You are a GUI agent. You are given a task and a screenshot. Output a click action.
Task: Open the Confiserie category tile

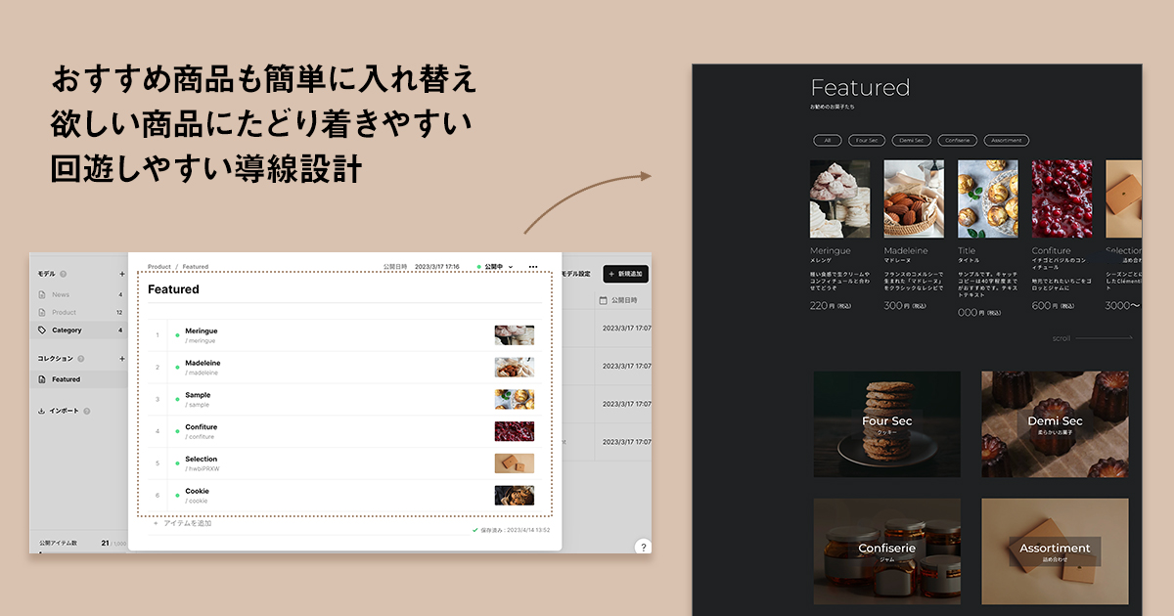pyautogui.click(x=887, y=551)
